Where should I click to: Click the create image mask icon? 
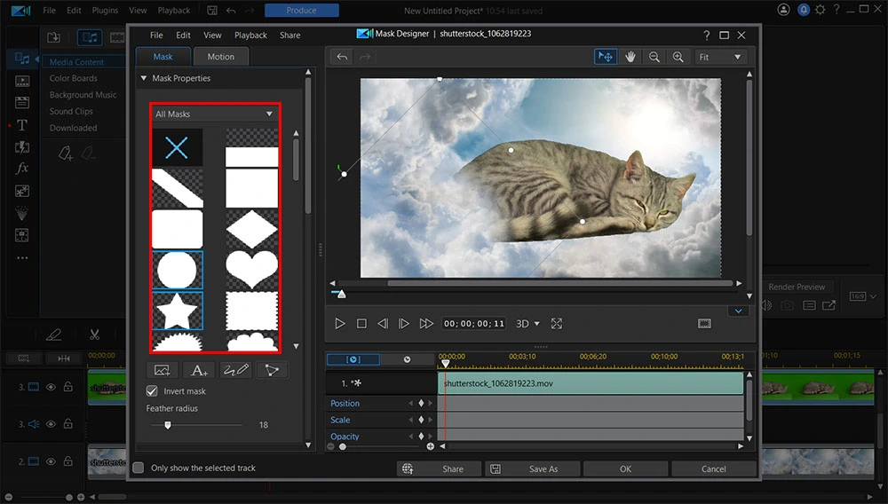point(162,370)
